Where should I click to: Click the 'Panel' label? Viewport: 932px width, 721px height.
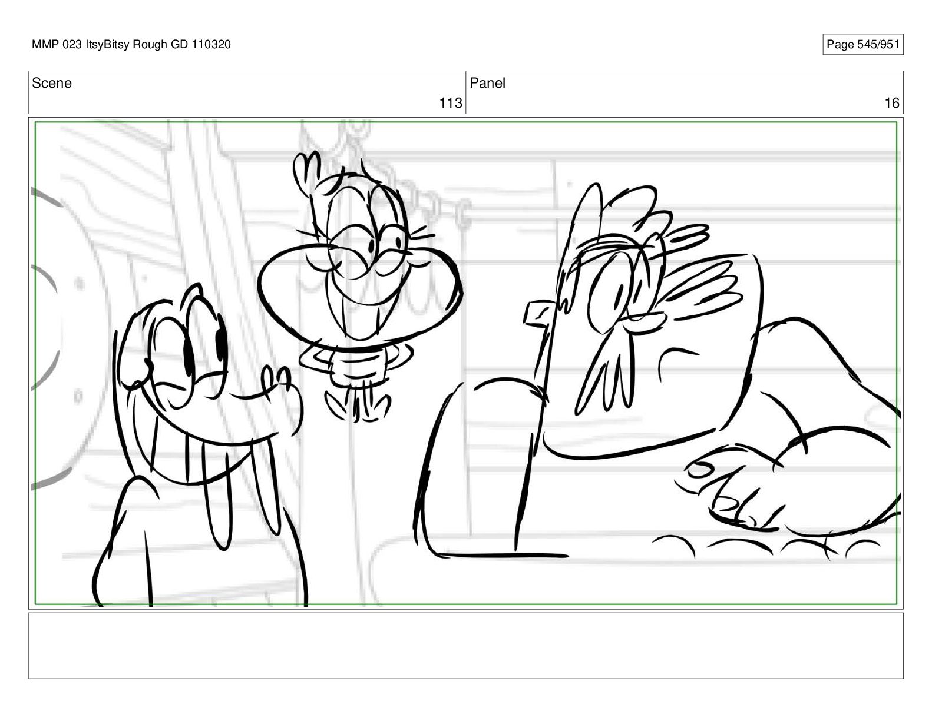click(x=488, y=83)
